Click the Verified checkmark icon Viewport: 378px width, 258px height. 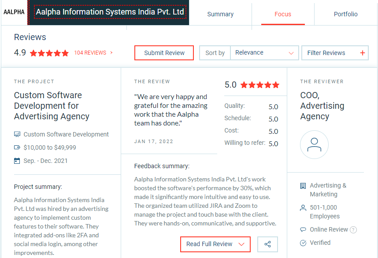[303, 243]
